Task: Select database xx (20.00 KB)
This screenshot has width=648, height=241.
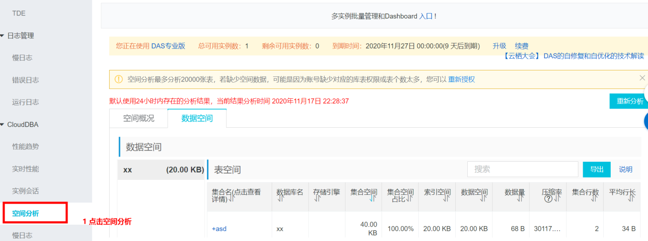Action: click(x=162, y=170)
